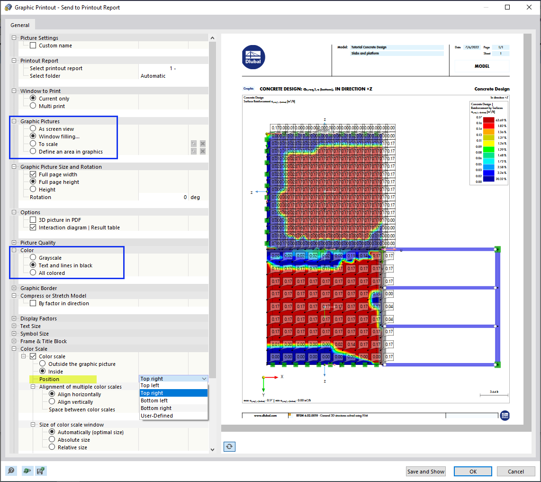Collapse Alignment of multiple color scales node
This screenshot has height=482, width=541.
pos(33,387)
